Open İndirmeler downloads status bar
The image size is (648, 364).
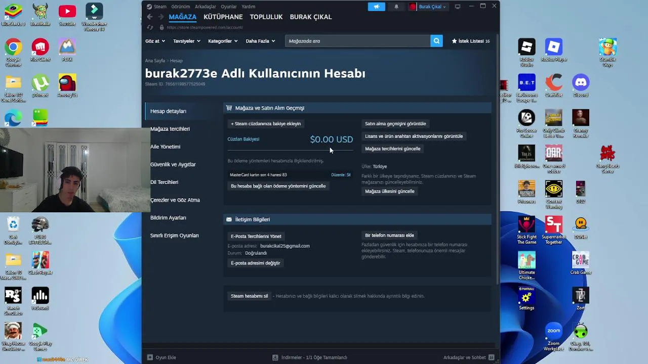tap(310, 357)
